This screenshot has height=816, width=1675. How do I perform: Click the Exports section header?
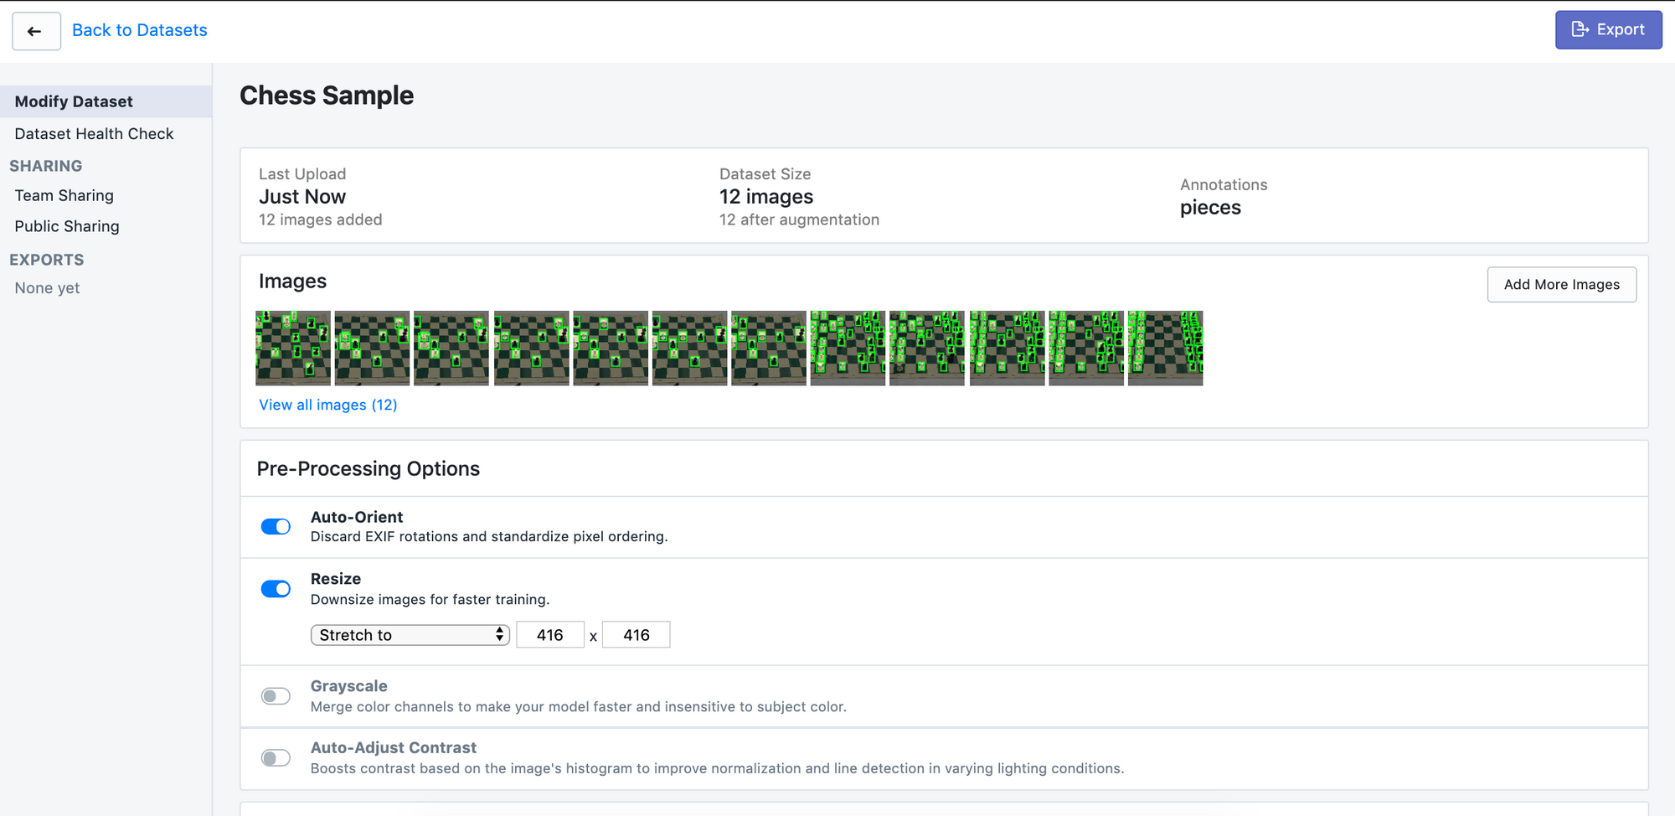click(x=47, y=260)
